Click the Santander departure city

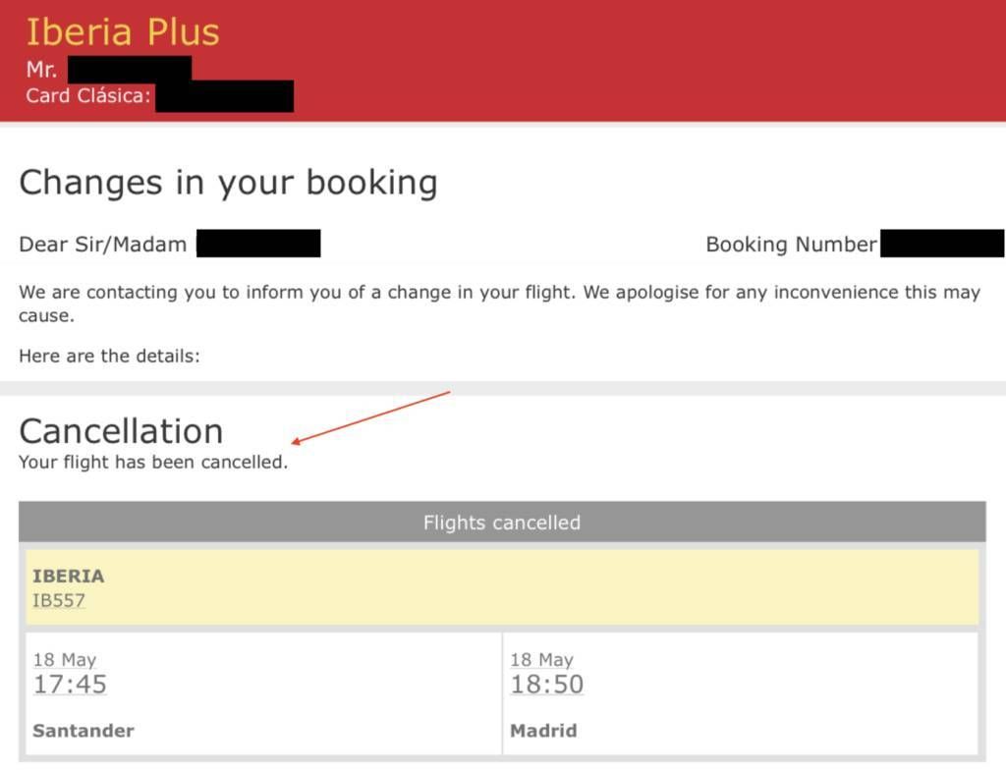coord(84,731)
